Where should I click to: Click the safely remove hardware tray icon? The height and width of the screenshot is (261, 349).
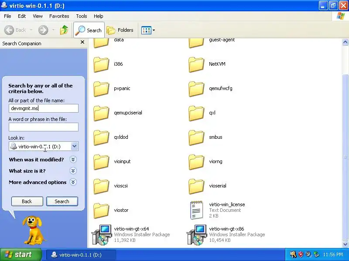pyautogui.click(x=316, y=254)
